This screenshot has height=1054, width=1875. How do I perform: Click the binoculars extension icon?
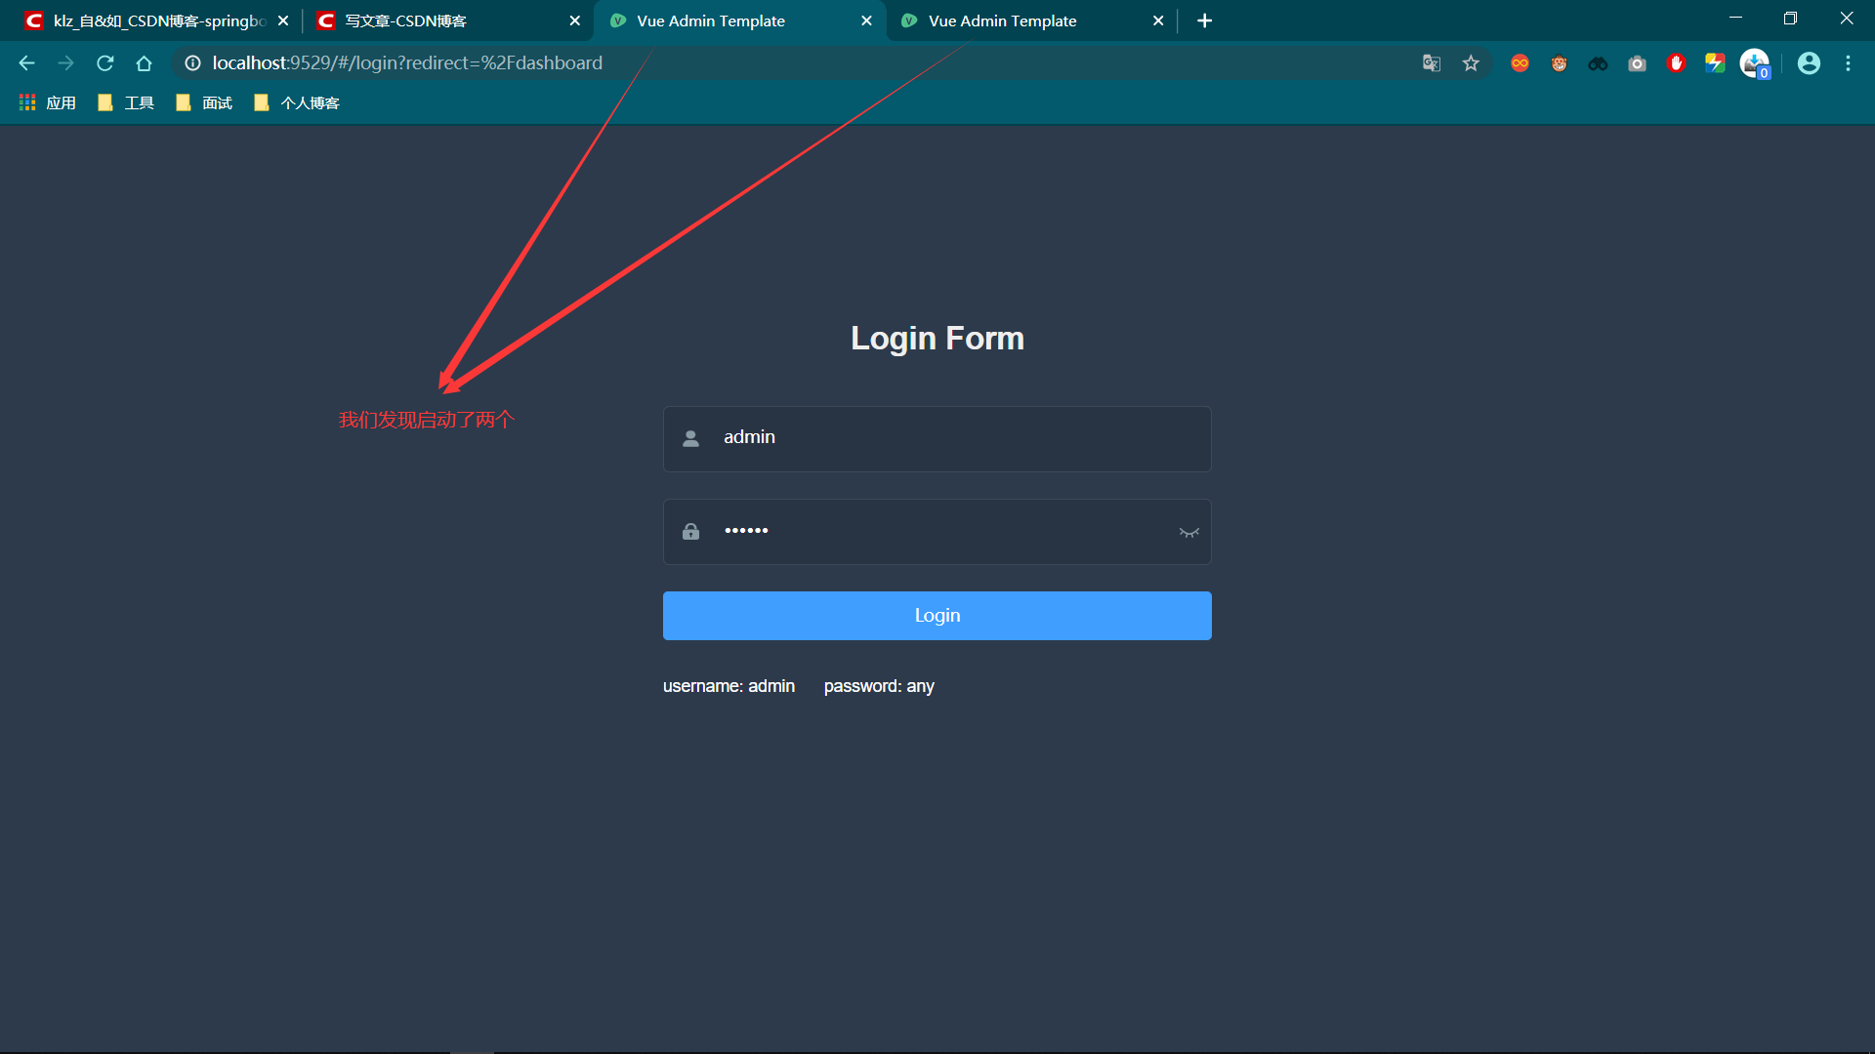pyautogui.click(x=1599, y=62)
